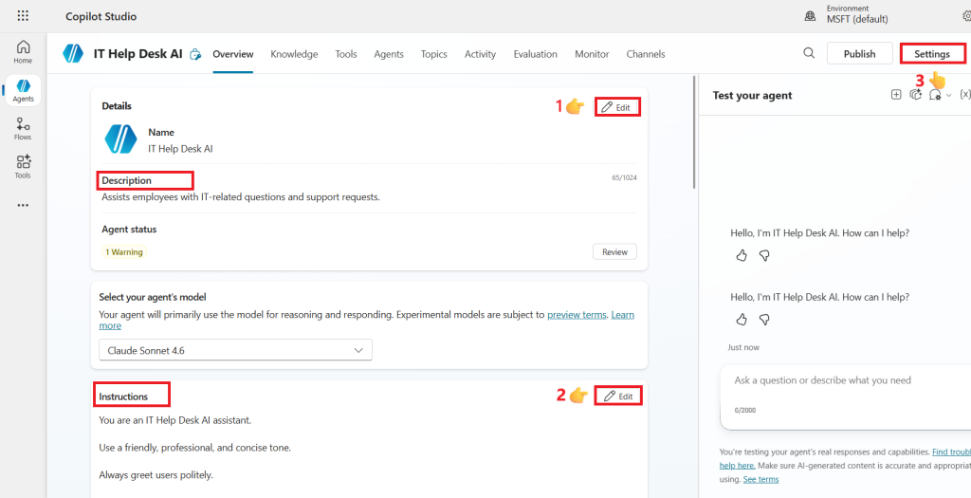Switch to the Knowledge tab
This screenshot has height=498, width=971.
click(294, 54)
